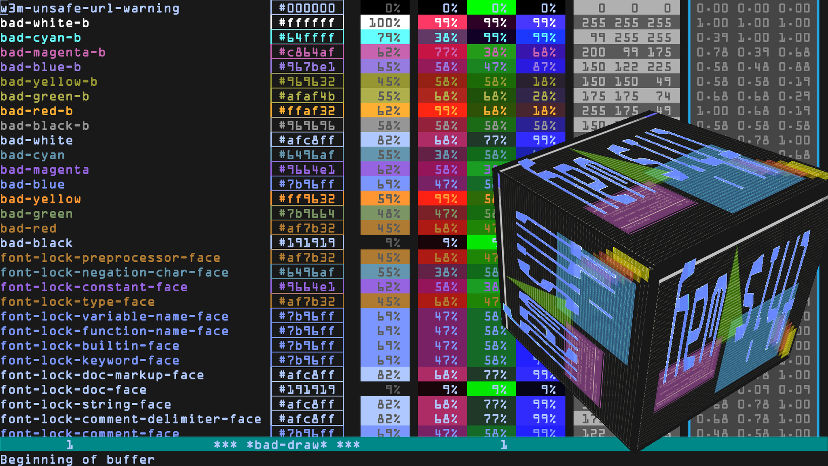
Task: Click font-lock-preprocessor-face entry
Action: [x=110, y=258]
